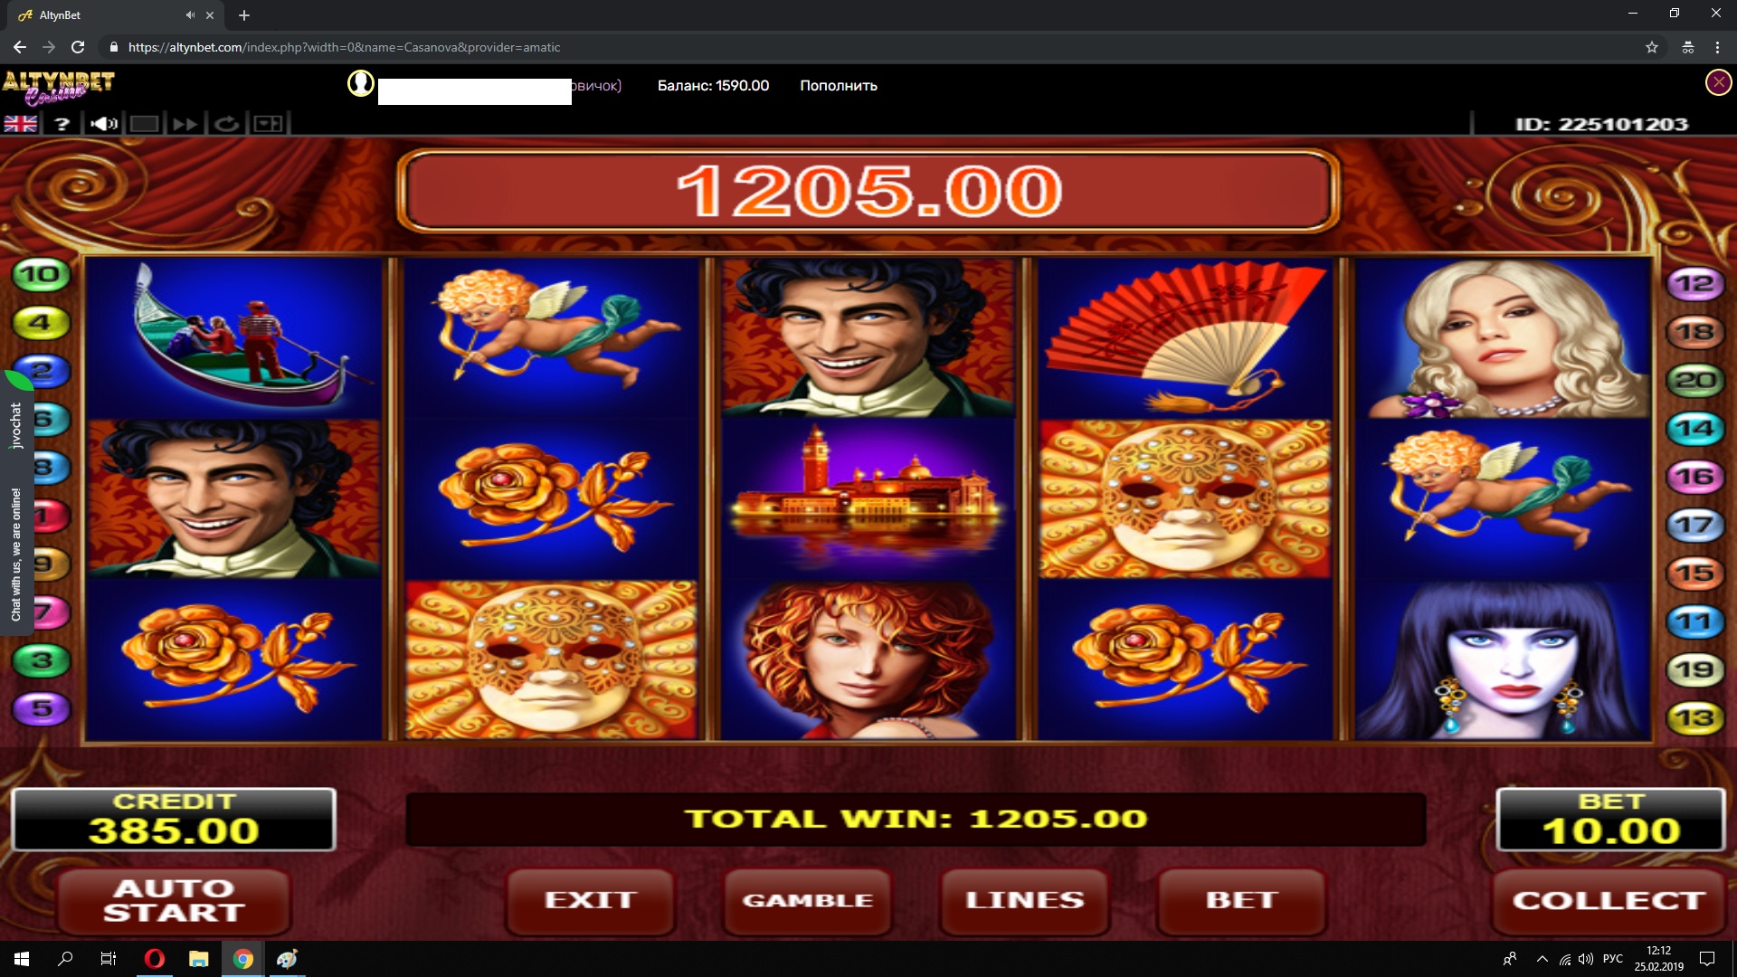Open the LINES selector button
The image size is (1737, 977).
tap(1025, 900)
